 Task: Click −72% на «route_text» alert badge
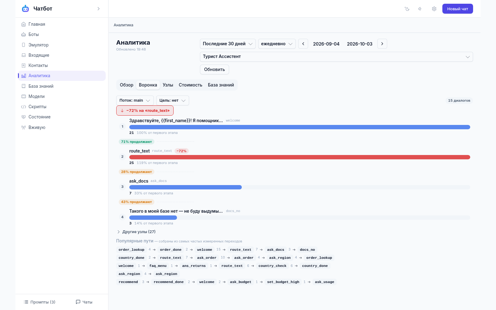point(145,110)
